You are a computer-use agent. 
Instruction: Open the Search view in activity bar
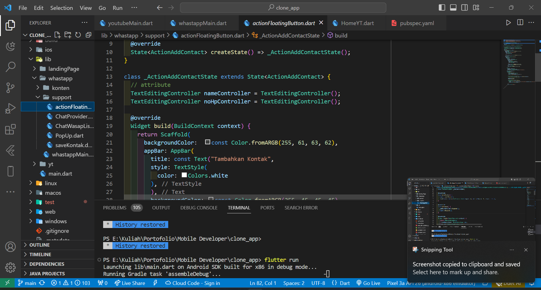(10, 67)
